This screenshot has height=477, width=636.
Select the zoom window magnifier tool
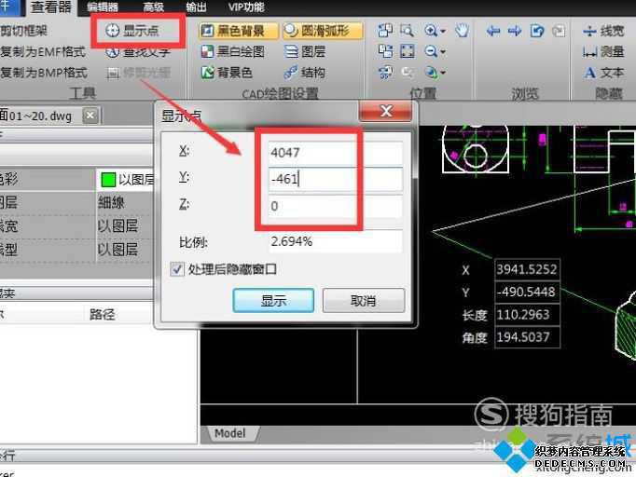click(407, 31)
